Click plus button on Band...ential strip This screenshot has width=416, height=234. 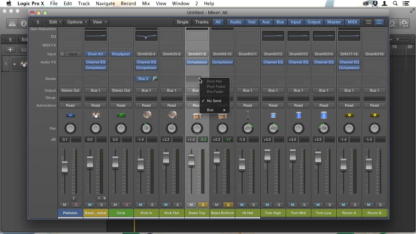[104, 198]
